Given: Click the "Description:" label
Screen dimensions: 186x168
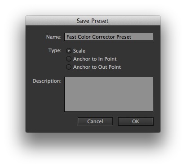Looking at the screenshot, I should [x=47, y=81].
